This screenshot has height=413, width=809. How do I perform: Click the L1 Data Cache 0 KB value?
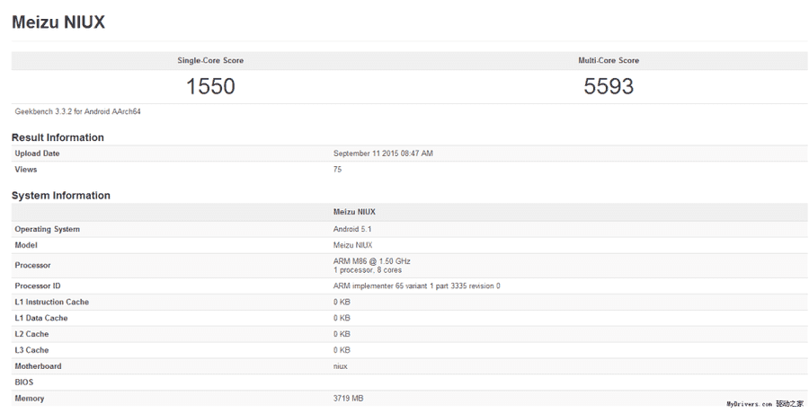[x=342, y=318]
